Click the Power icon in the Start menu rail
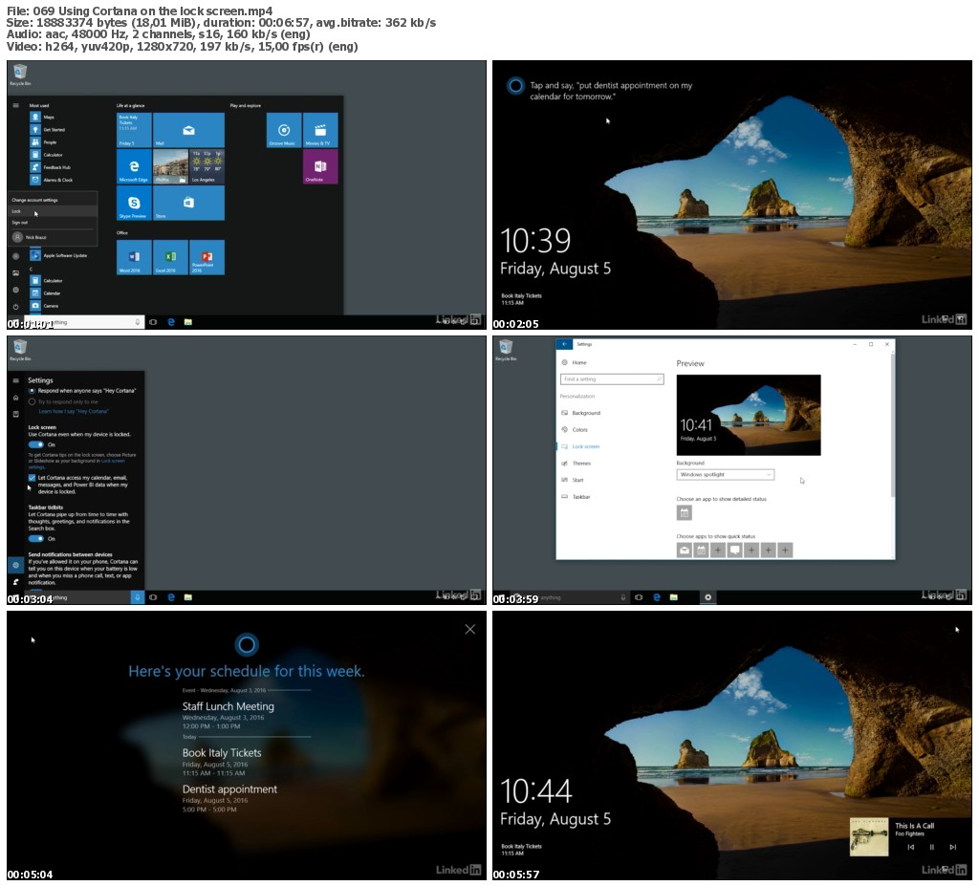This screenshot has height=886, width=979. (15, 307)
